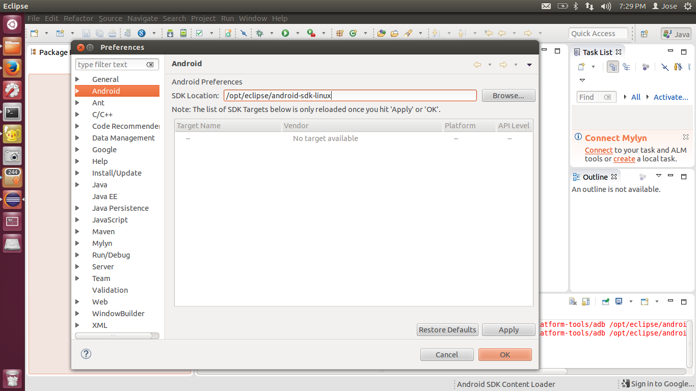Screen dimensions: 696x391
Task: Click the Quick Access search box
Action: pos(598,34)
